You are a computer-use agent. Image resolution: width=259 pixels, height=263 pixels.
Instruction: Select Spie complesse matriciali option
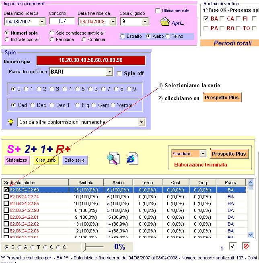(x=52, y=33)
